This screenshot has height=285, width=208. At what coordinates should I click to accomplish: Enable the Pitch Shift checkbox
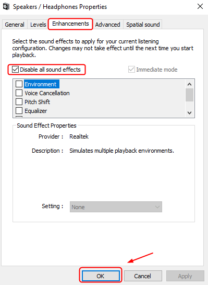(19, 102)
